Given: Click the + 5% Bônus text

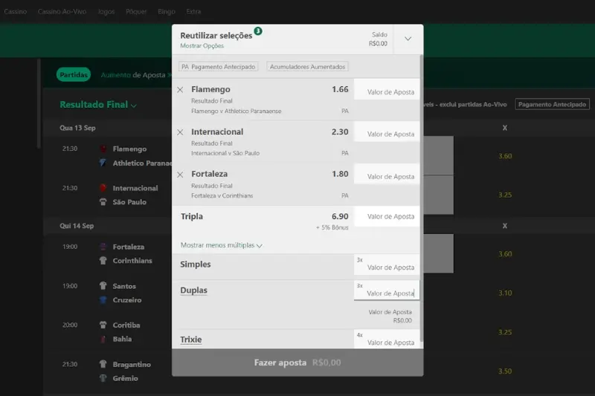Looking at the screenshot, I should tap(332, 227).
